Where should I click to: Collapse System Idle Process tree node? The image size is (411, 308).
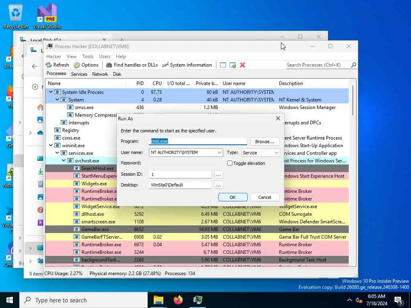point(51,92)
